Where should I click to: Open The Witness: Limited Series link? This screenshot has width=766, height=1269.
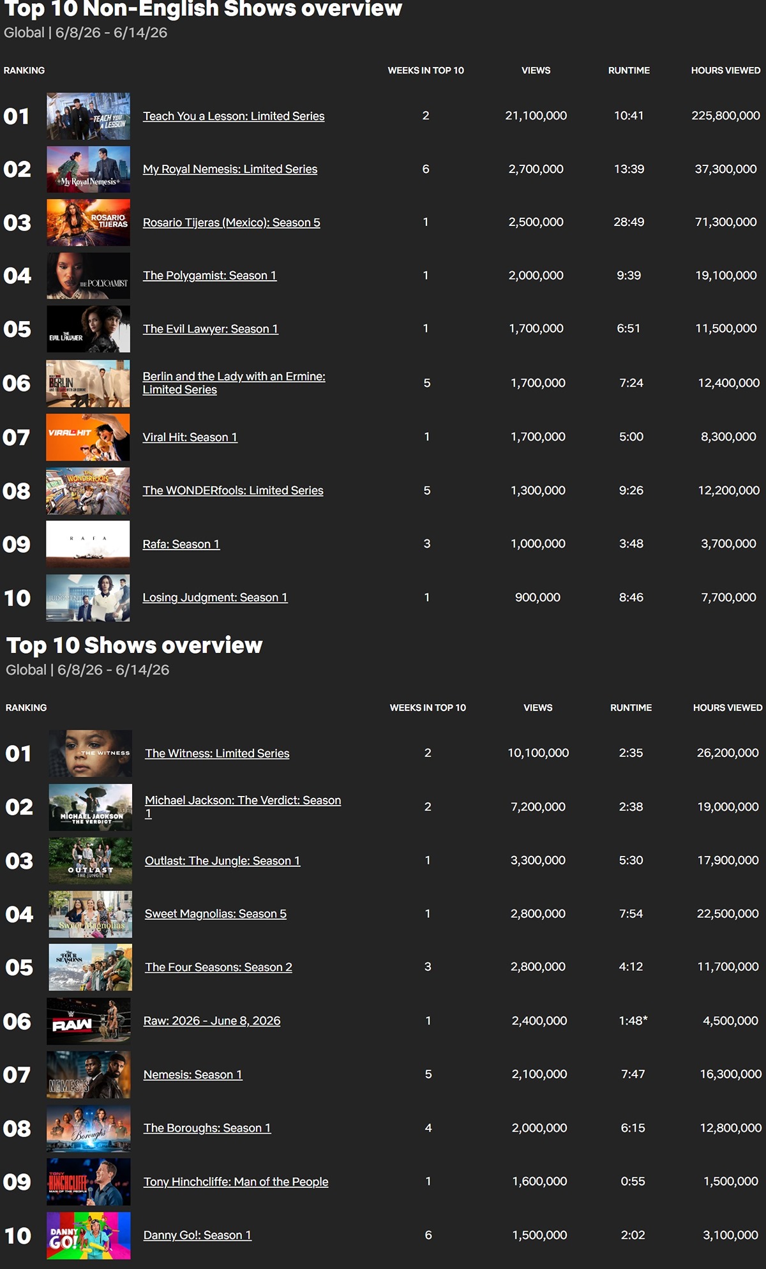(217, 753)
